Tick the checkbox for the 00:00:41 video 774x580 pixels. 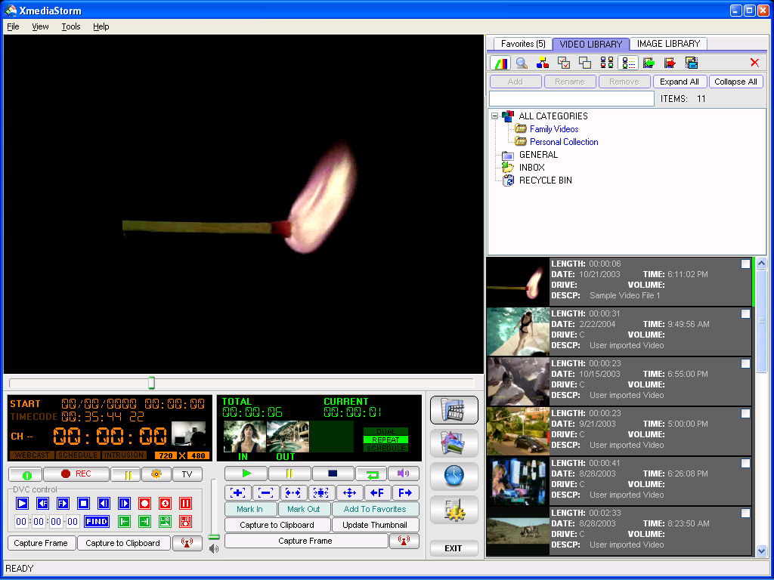(x=745, y=464)
